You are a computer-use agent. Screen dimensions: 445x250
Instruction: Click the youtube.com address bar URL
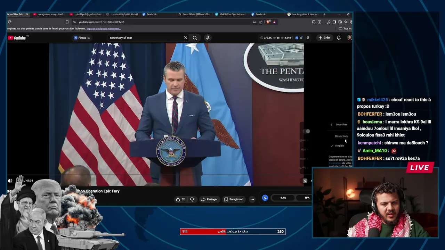[101, 22]
